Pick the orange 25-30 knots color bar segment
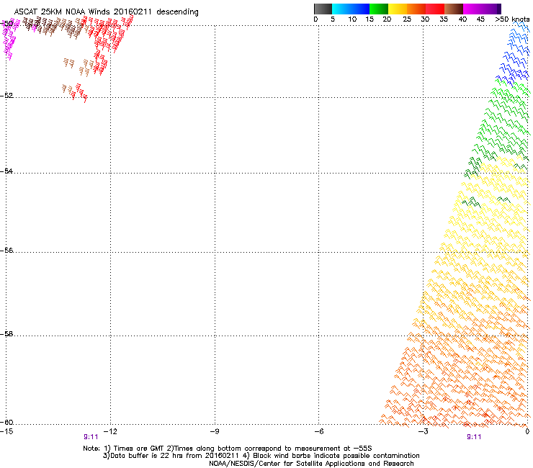Image resolution: width=533 pixels, height=468 pixels. pyautogui.click(x=416, y=9)
